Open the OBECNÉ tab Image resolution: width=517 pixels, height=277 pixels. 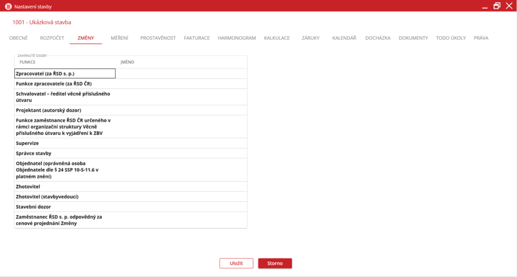pos(18,38)
